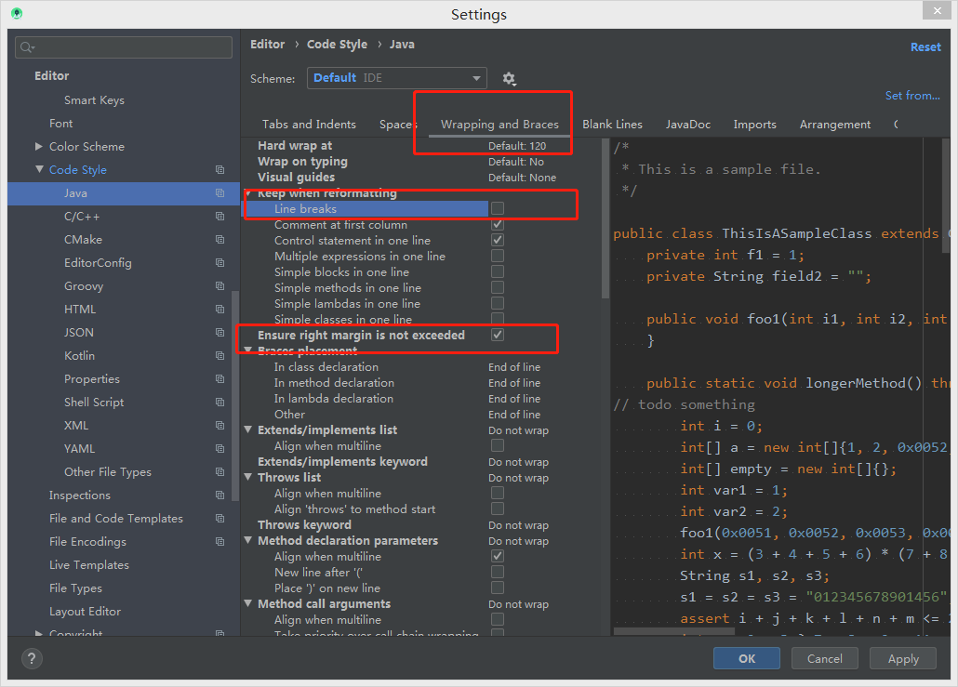Open the Imports tab
The width and height of the screenshot is (958, 687).
click(754, 125)
